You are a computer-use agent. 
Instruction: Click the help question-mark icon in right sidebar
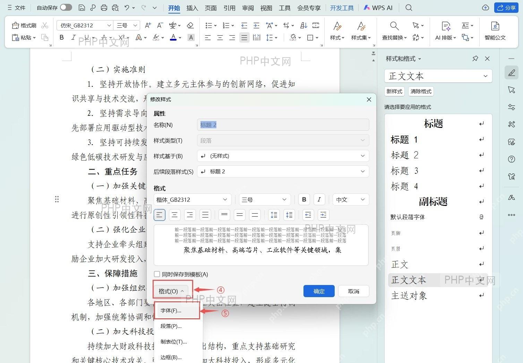(x=511, y=159)
